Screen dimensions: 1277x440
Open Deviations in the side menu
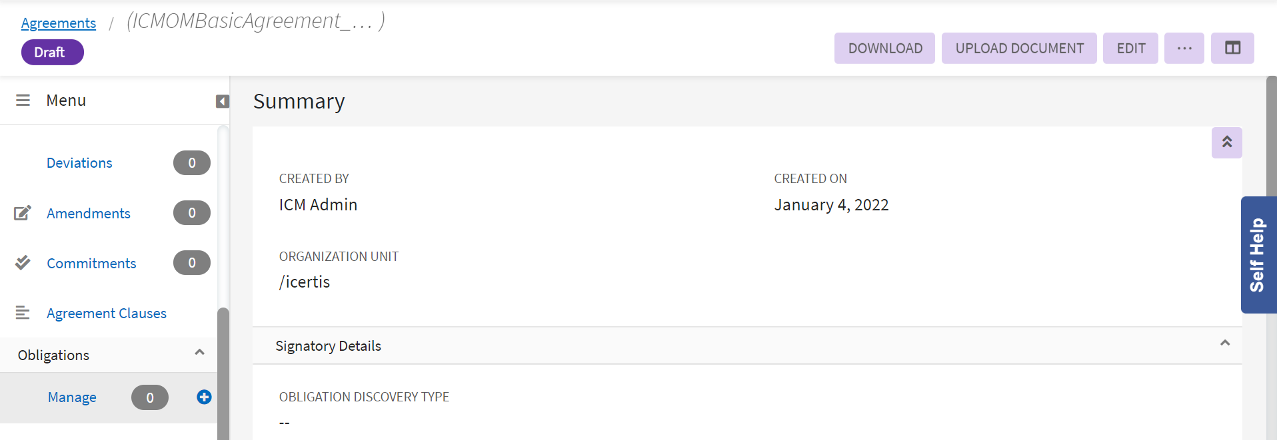click(x=79, y=163)
